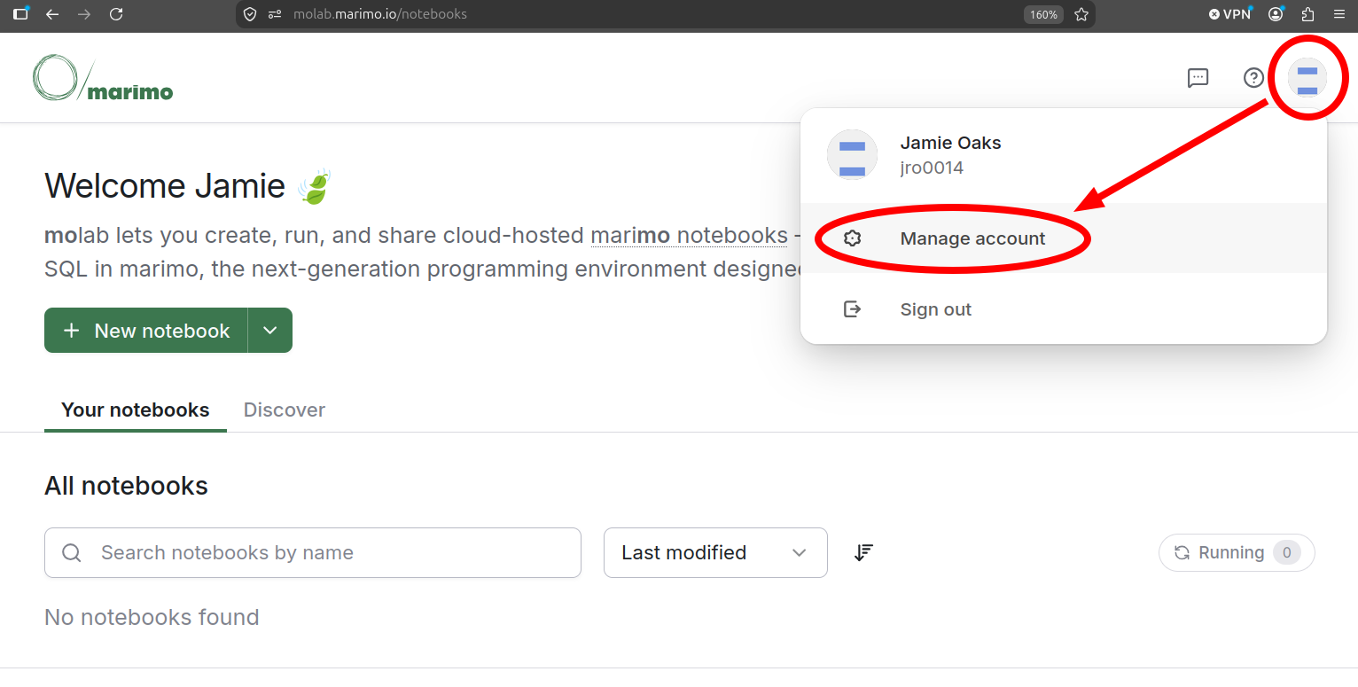Reset the 160% zoom level badge
This screenshot has width=1358, height=687.
point(1043,14)
